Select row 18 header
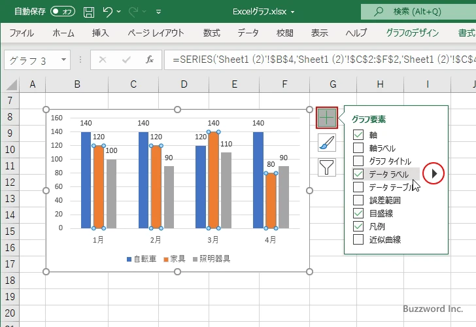Image resolution: width=476 pixels, height=327 pixels. [x=10, y=281]
